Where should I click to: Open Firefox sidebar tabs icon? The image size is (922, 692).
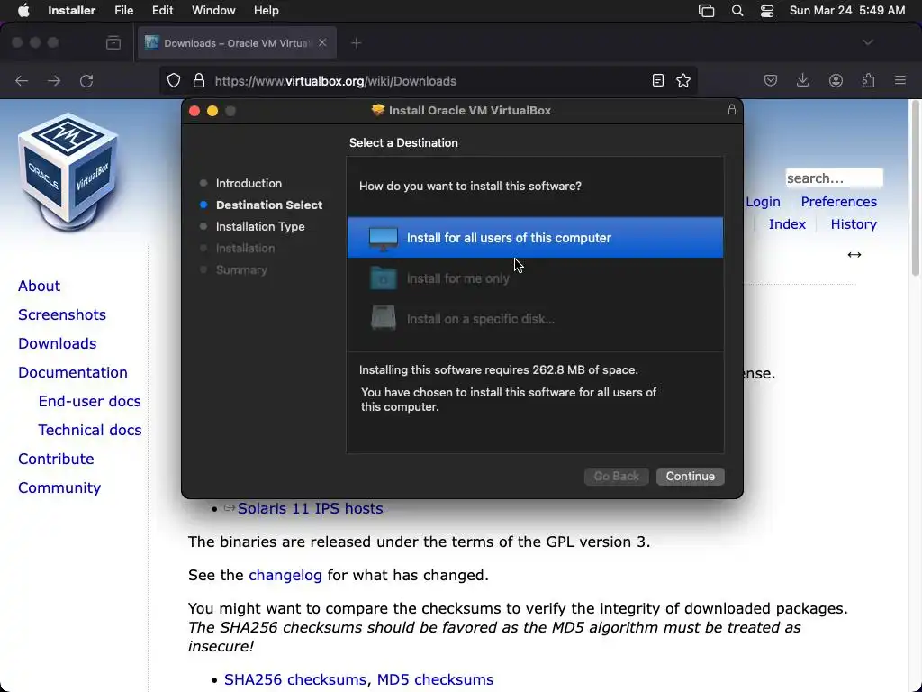click(x=113, y=43)
